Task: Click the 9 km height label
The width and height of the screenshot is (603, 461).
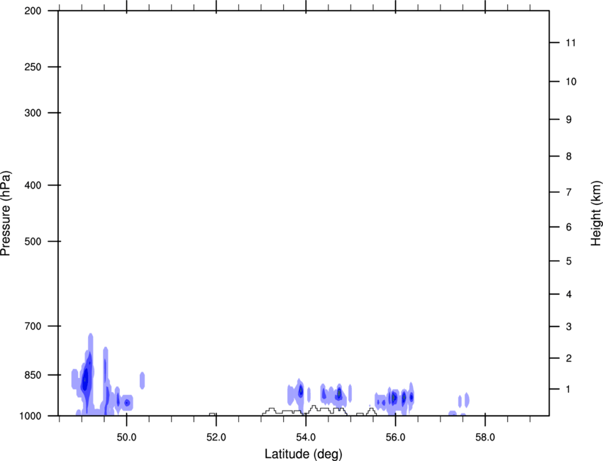Action: [x=569, y=120]
